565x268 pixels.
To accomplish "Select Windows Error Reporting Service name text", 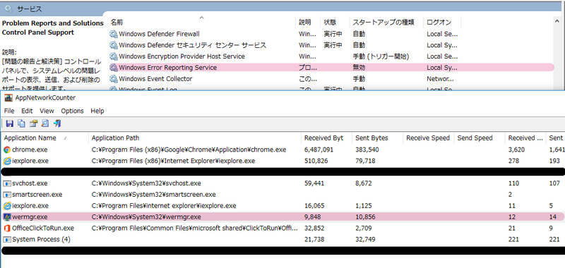I will [x=168, y=68].
